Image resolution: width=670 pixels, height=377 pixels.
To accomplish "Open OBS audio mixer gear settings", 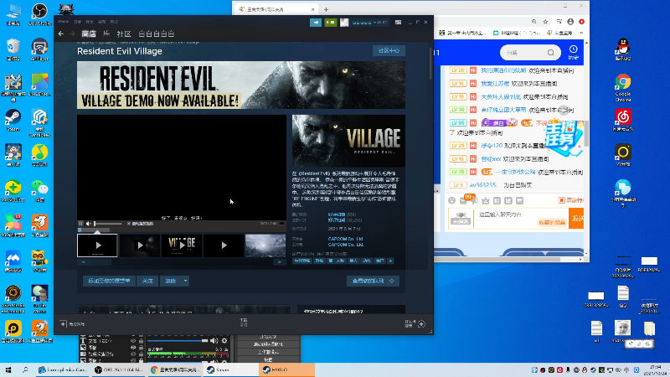I will (224, 341).
